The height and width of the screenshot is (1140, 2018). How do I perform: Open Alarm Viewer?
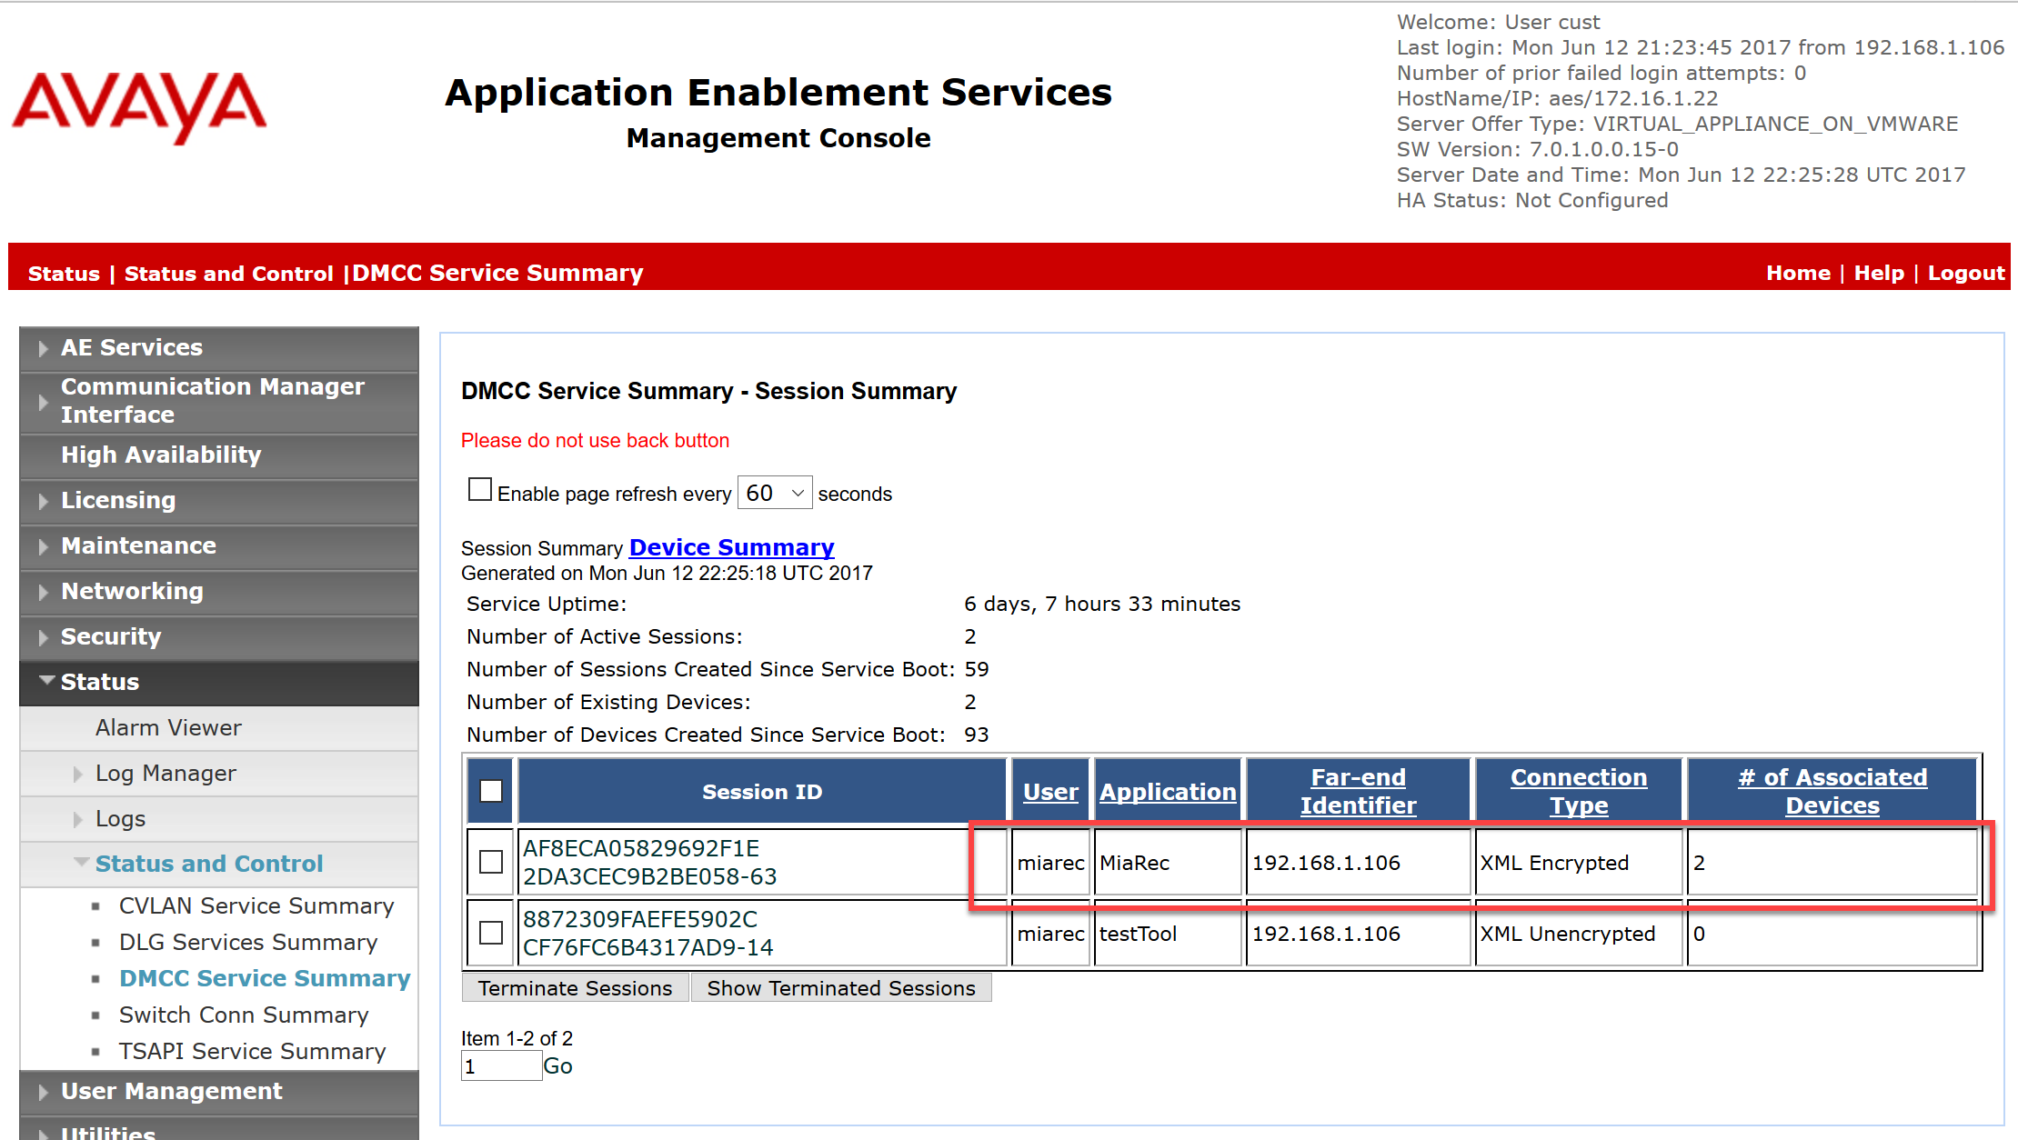219,728
